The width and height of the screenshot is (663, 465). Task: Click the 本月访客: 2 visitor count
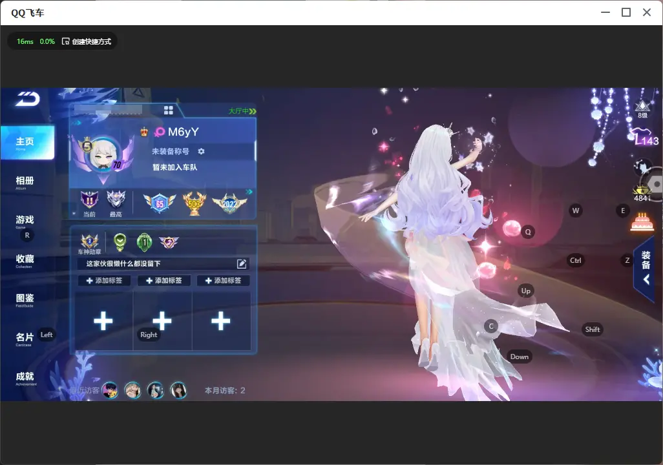(x=224, y=391)
